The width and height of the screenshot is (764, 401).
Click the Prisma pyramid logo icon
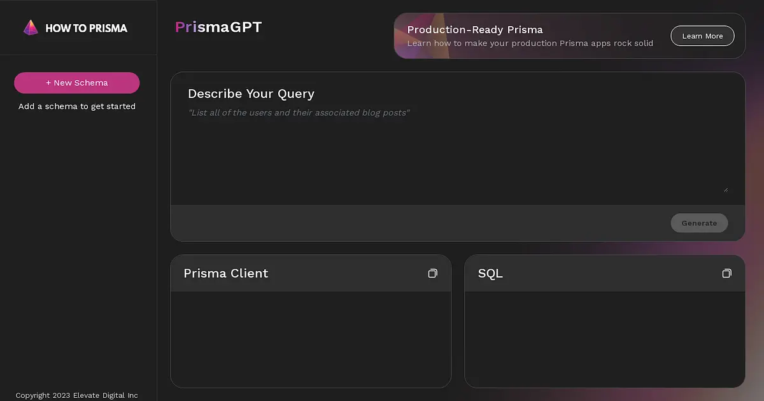pyautogui.click(x=31, y=27)
